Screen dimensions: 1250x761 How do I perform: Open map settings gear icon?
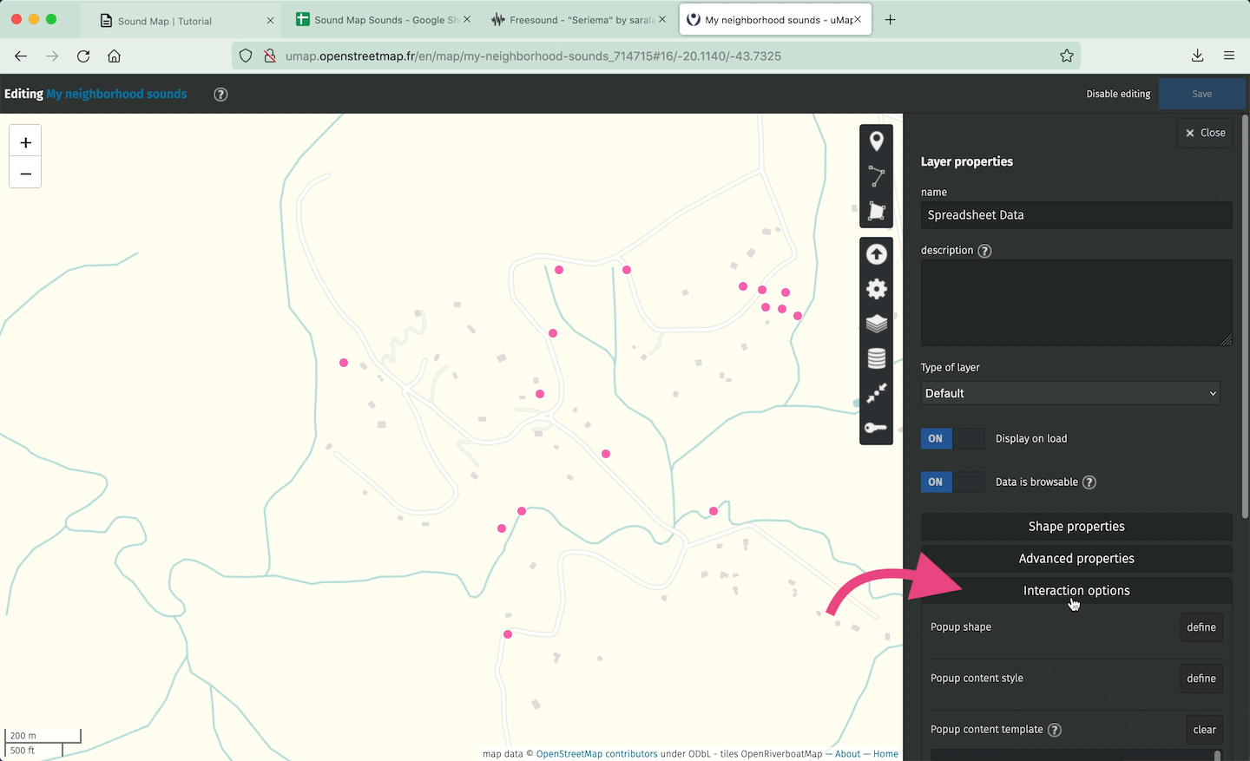click(x=876, y=289)
